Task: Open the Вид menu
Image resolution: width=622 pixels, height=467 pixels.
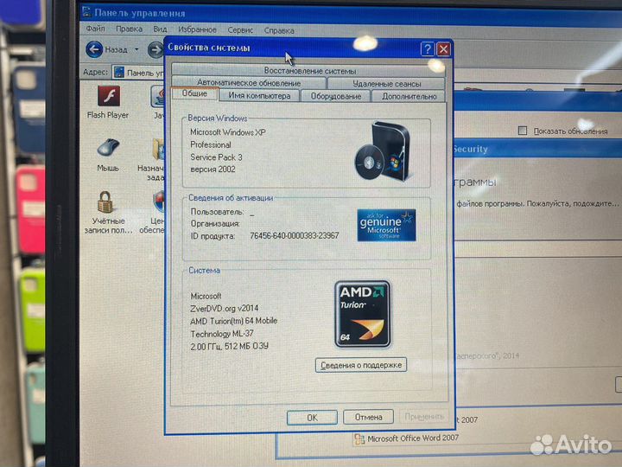Action: coord(160,29)
